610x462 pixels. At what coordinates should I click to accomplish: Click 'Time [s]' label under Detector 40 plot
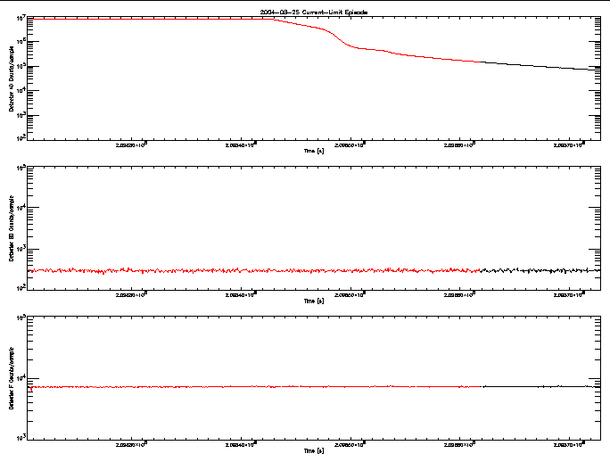pos(314,151)
